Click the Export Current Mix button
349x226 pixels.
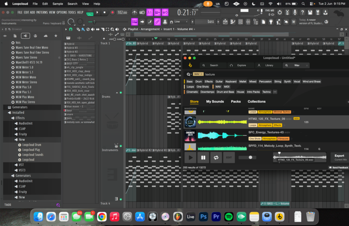tap(339, 157)
